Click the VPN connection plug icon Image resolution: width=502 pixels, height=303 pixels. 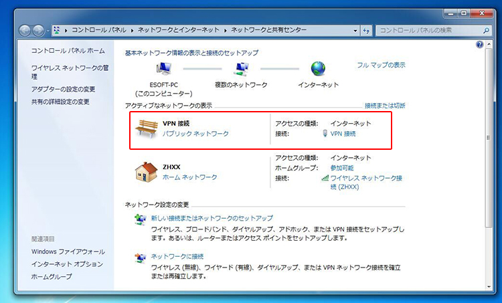pos(325,133)
